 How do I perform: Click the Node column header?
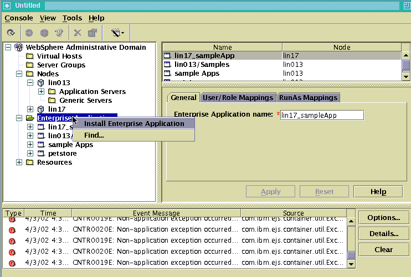pyautogui.click(x=342, y=47)
